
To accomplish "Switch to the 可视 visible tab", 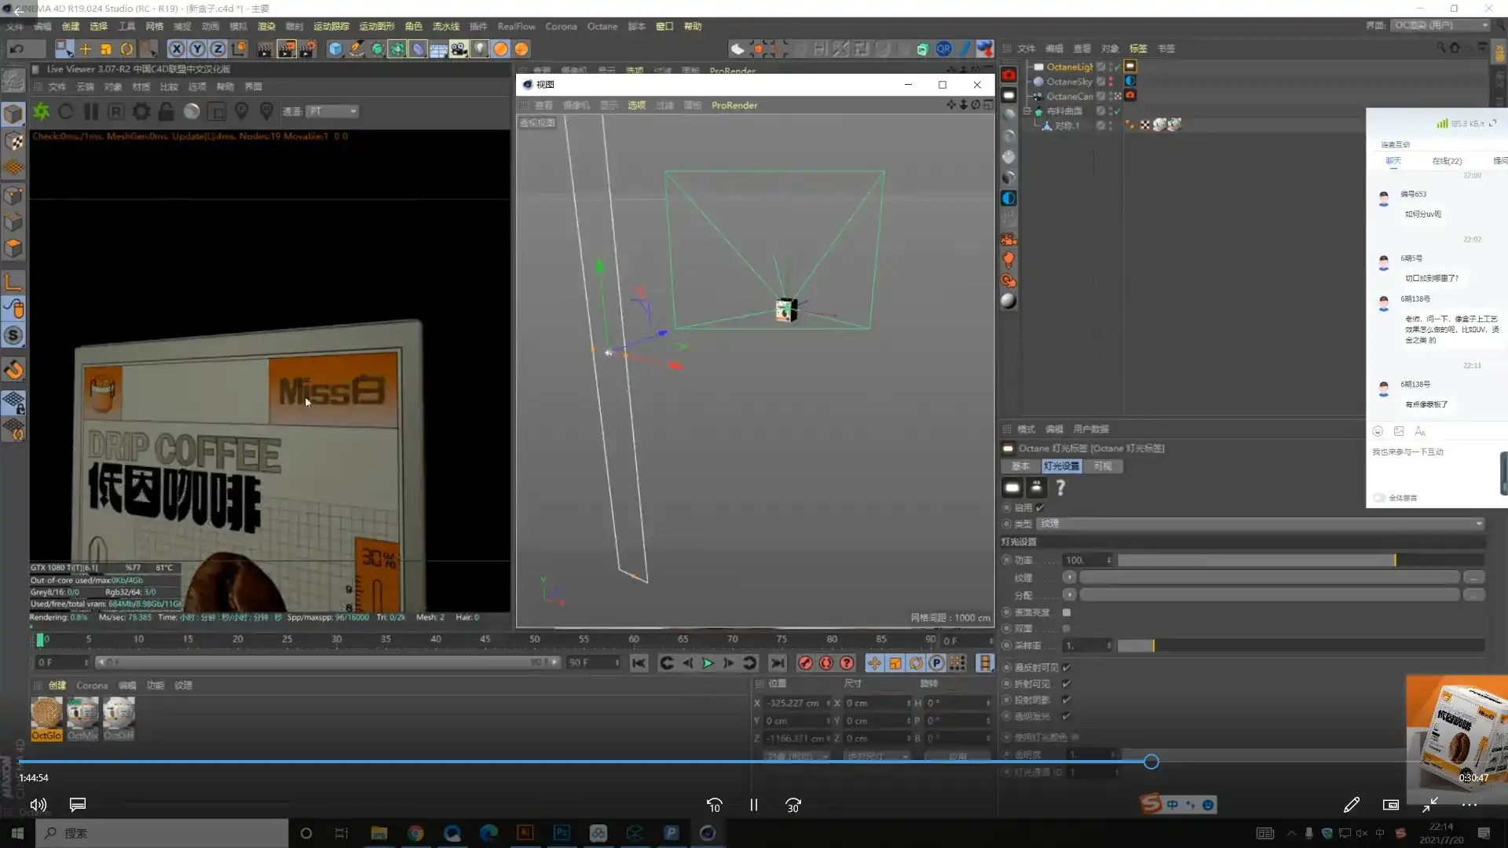I will point(1103,466).
